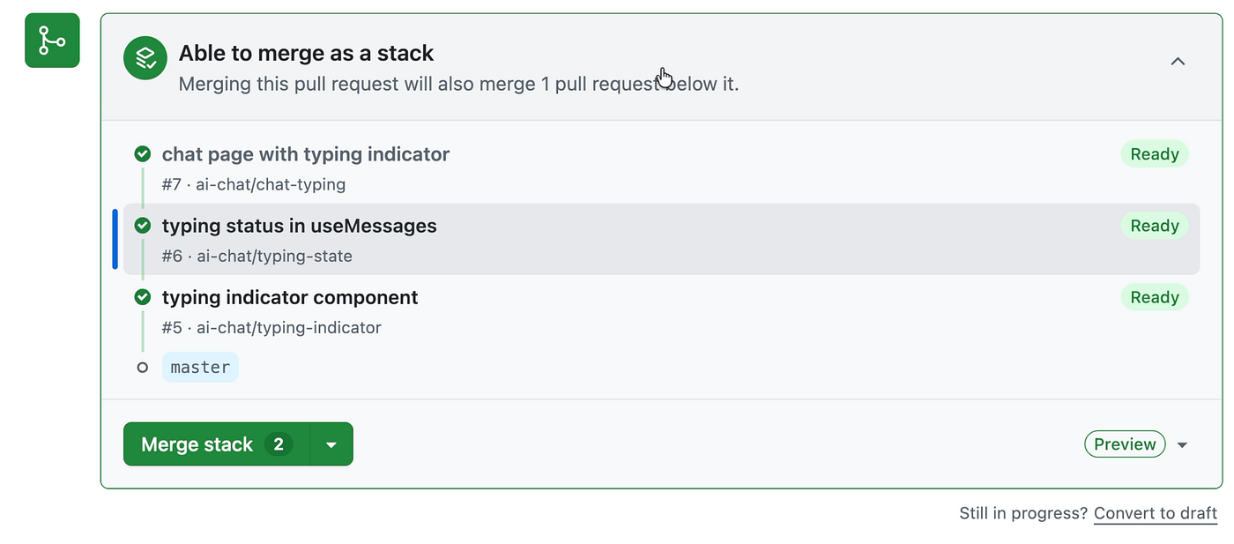This screenshot has width=1234, height=544.
Task: Open the Merge stack options dropdown arrow
Action: [331, 444]
